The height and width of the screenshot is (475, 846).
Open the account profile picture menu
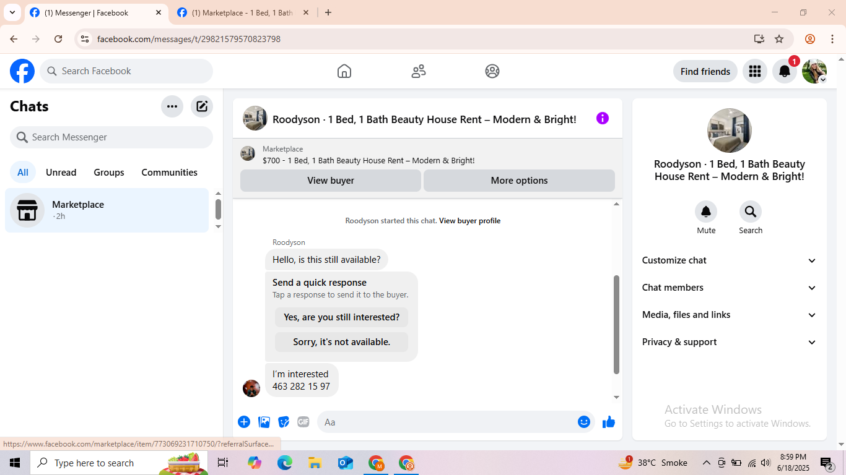point(814,71)
